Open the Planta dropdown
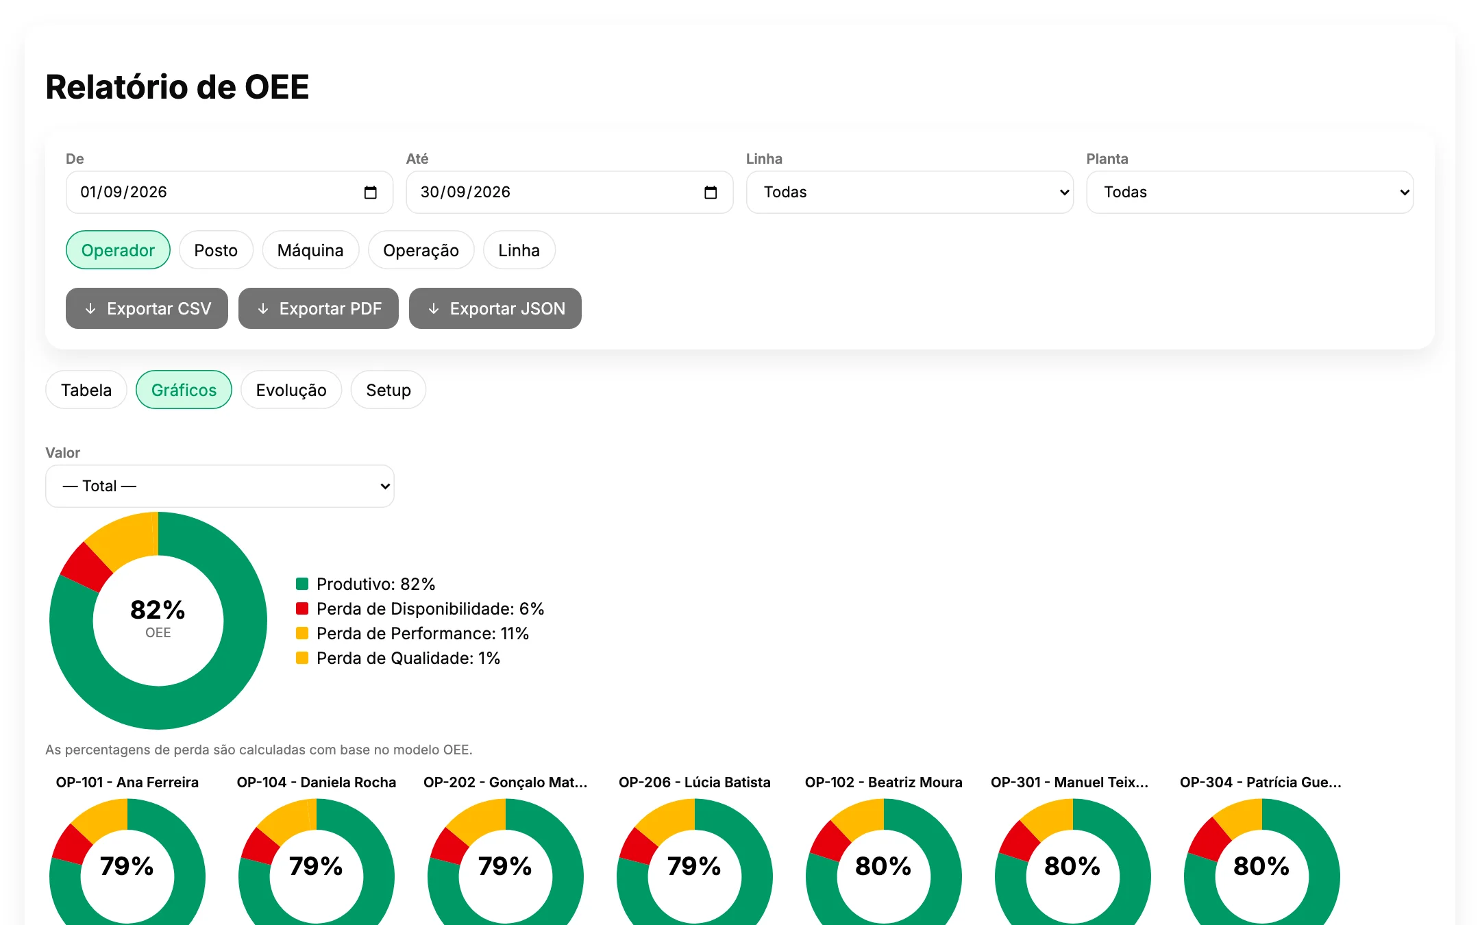 tap(1250, 193)
